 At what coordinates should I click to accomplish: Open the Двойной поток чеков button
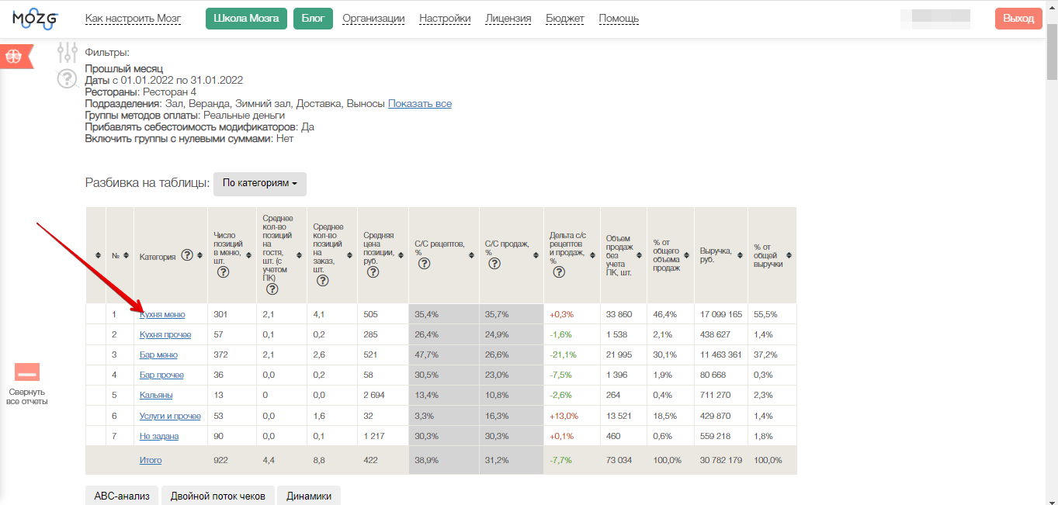click(x=218, y=496)
